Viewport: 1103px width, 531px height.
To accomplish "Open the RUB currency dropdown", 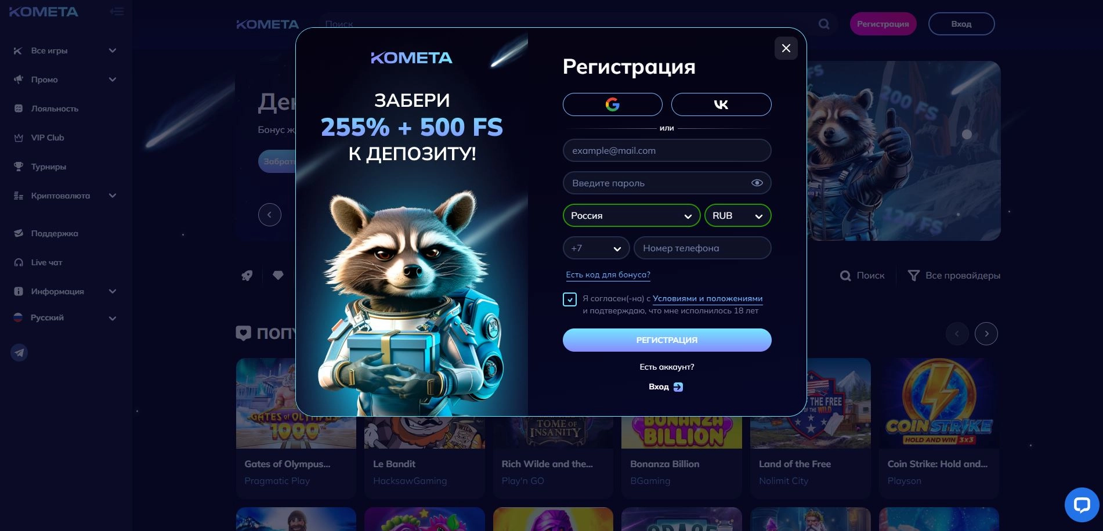I will (x=737, y=215).
